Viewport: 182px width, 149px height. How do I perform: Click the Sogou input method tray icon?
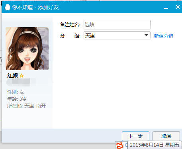click(x=119, y=145)
